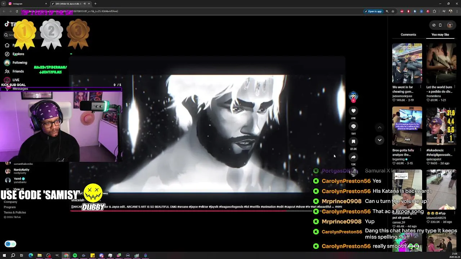Switch to the Comments tab
Viewport: 461px width, 259px height.
(x=408, y=35)
